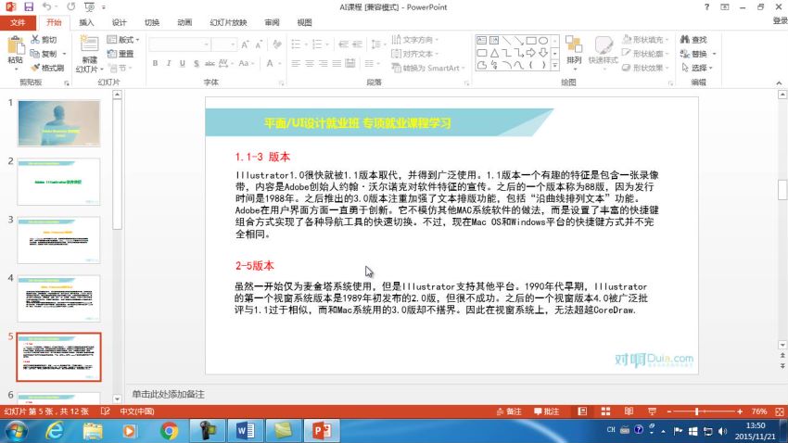This screenshot has height=443, width=788.
Task: Align text left
Action: [296, 63]
